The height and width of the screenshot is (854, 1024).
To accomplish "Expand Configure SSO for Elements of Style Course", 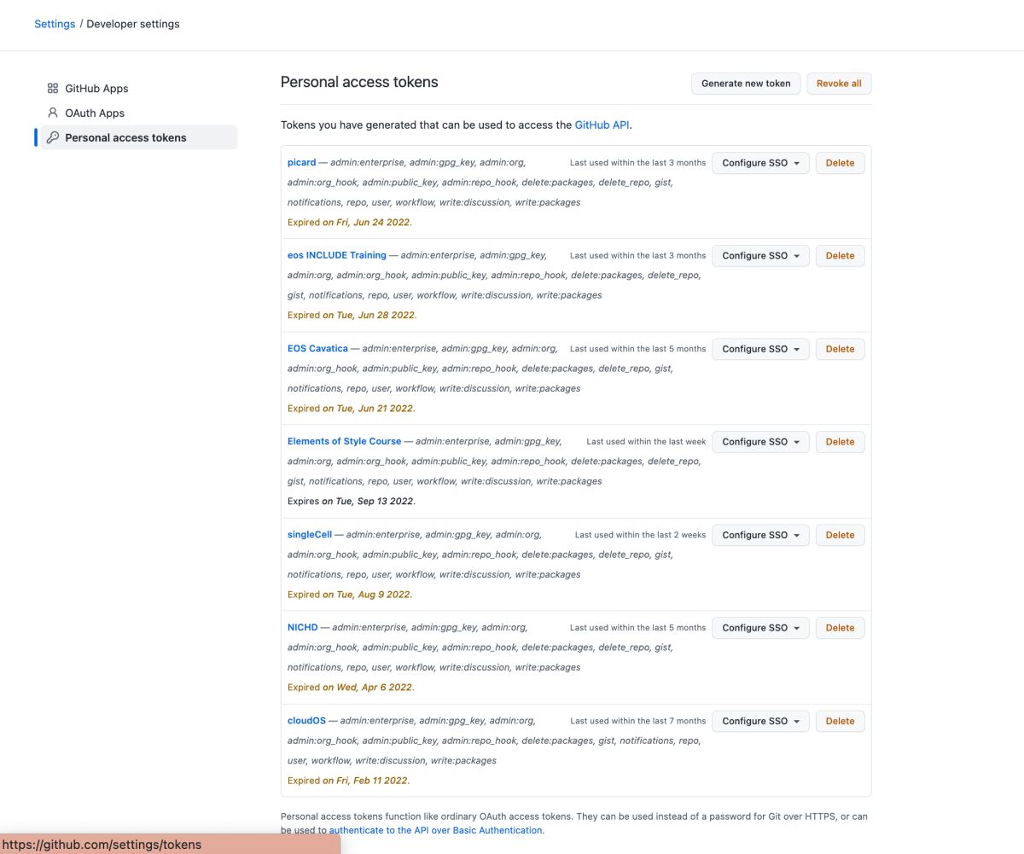I will [760, 442].
